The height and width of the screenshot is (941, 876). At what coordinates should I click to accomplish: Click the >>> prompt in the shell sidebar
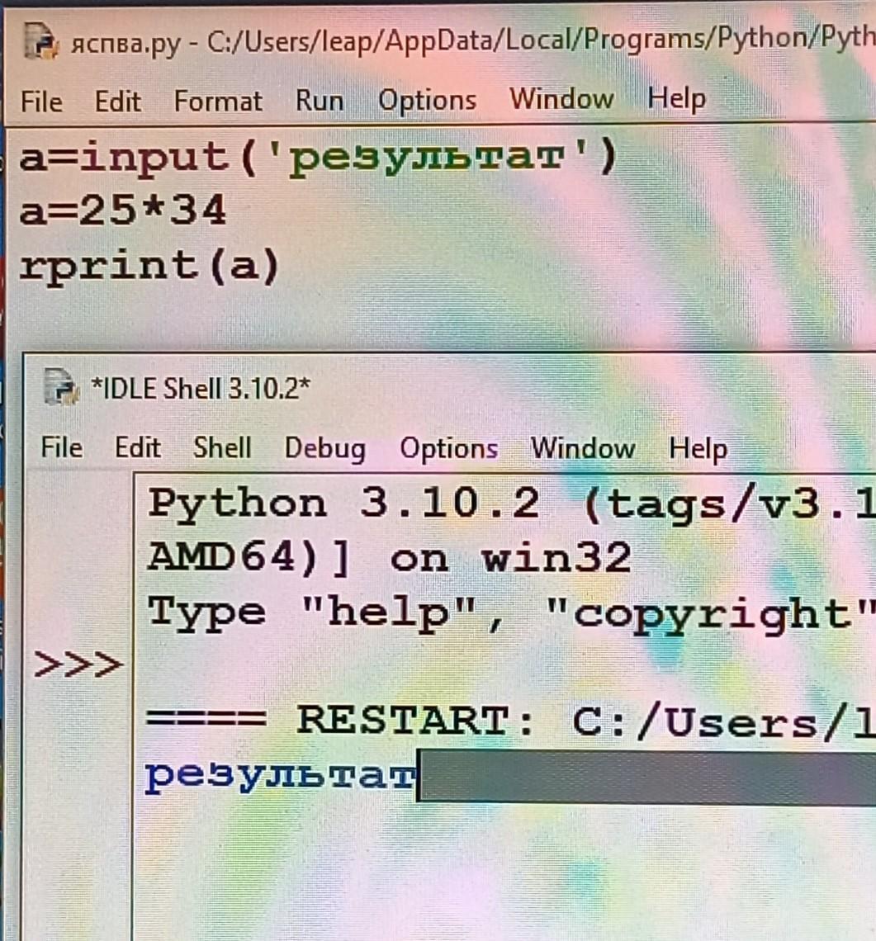click(78, 664)
